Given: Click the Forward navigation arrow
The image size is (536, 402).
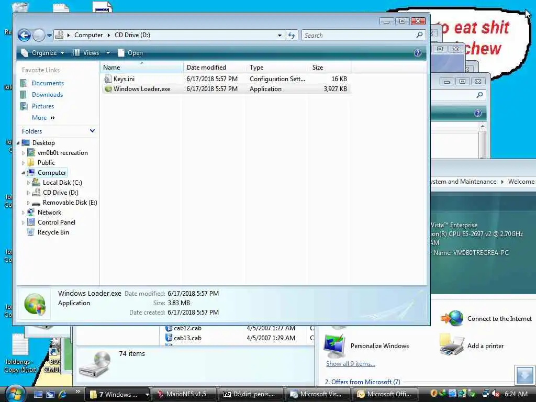Looking at the screenshot, I should (39, 35).
